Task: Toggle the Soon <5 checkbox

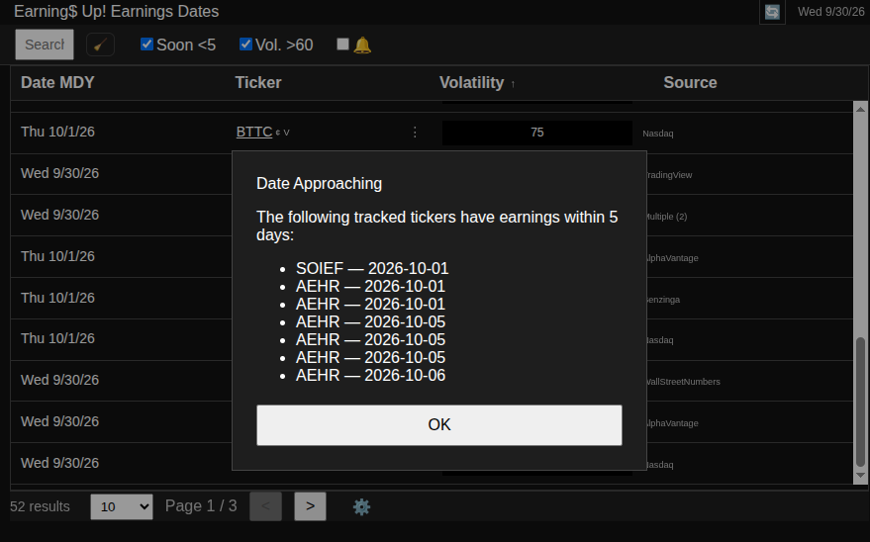Action: tap(147, 44)
